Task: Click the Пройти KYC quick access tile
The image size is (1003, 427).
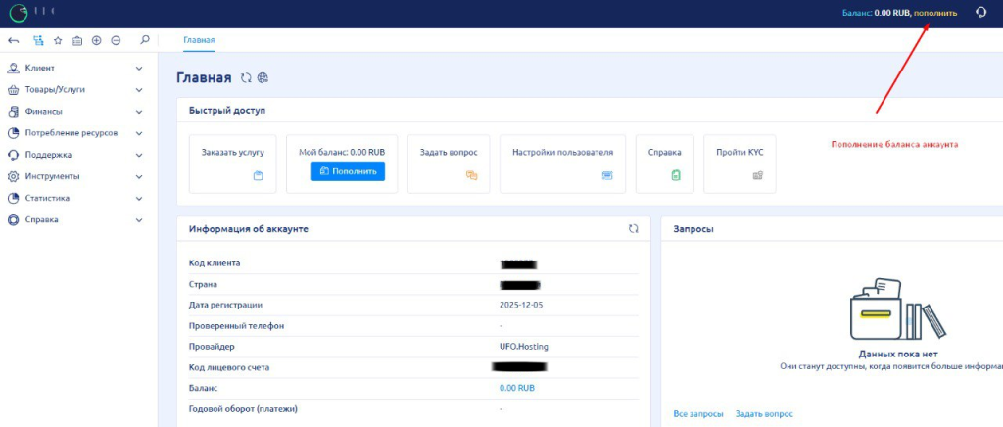Action: [x=739, y=163]
